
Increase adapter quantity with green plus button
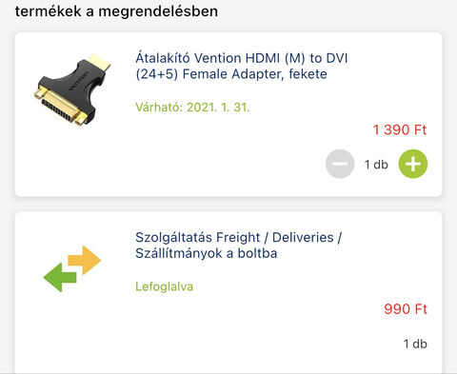tap(413, 164)
